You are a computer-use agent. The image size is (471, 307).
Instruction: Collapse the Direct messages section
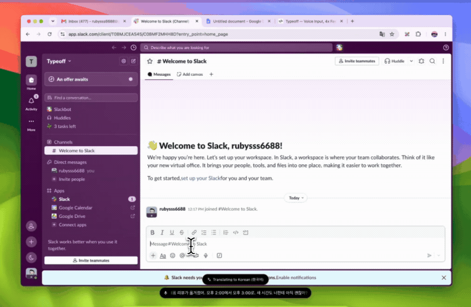(70, 162)
